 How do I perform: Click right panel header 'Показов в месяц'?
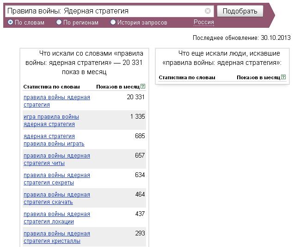tap(258, 77)
